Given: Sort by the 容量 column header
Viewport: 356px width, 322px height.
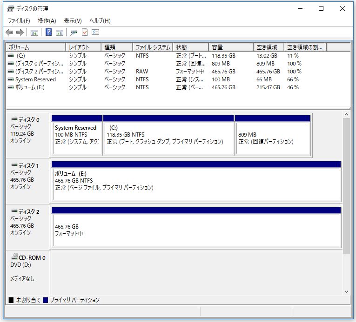Looking at the screenshot, I should [x=231, y=47].
